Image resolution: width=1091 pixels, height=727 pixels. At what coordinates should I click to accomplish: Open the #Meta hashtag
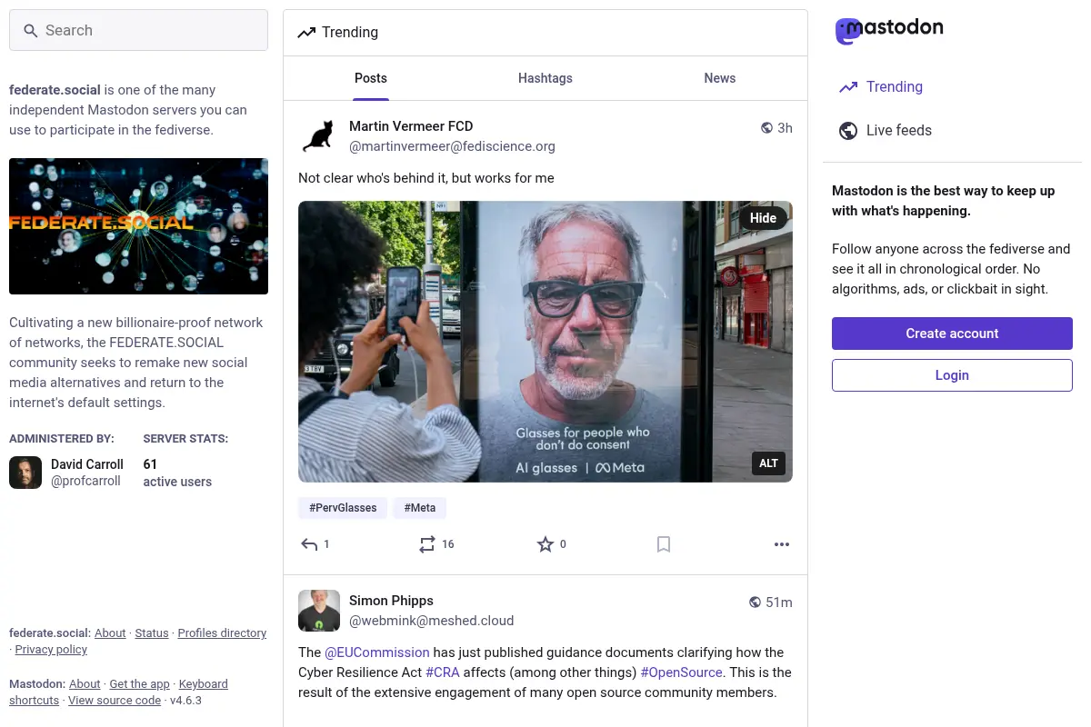420,508
